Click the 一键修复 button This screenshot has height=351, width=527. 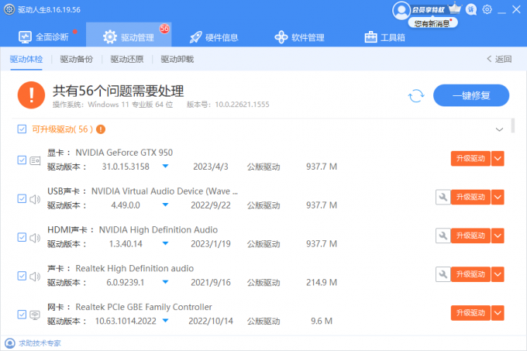click(470, 95)
